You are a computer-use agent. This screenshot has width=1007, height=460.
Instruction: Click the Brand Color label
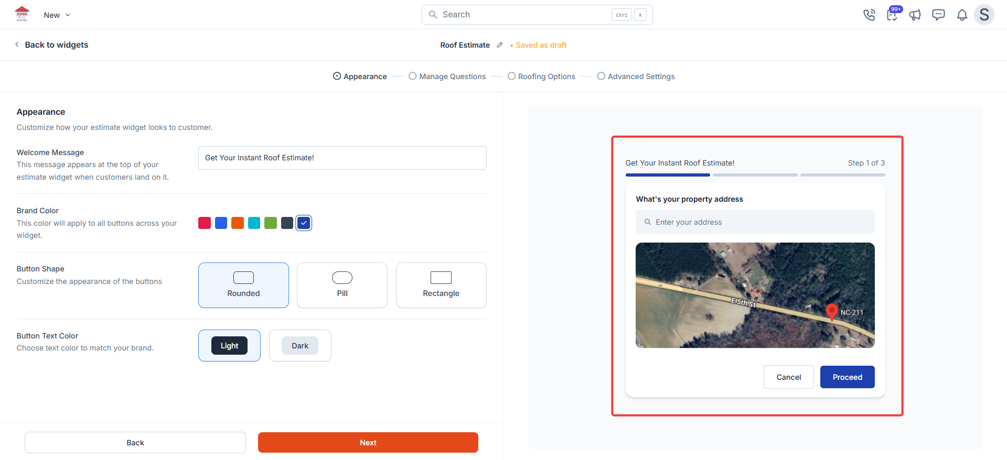coord(38,211)
